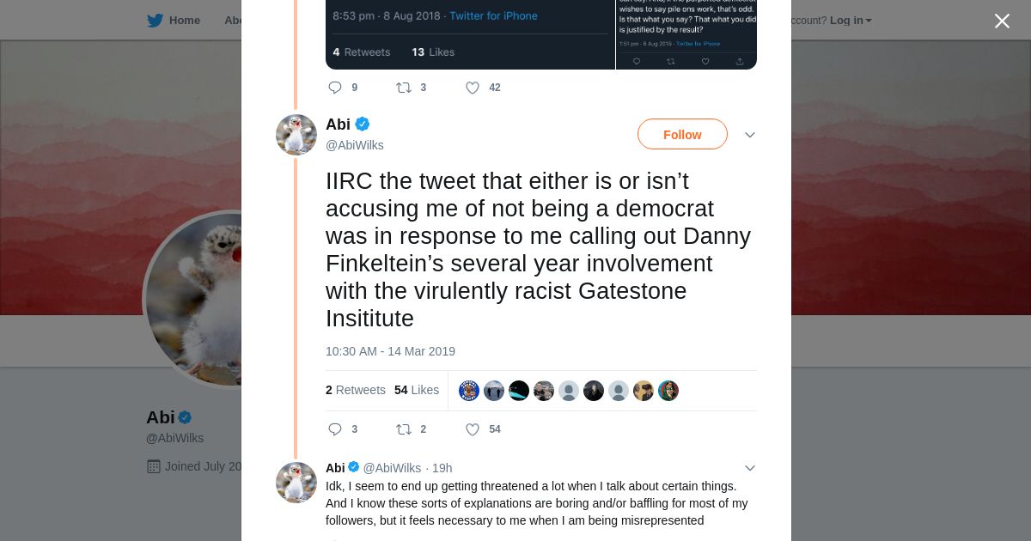Image resolution: width=1031 pixels, height=541 pixels.
Task: Open the options chevron on the 19h reply
Action: (750, 468)
